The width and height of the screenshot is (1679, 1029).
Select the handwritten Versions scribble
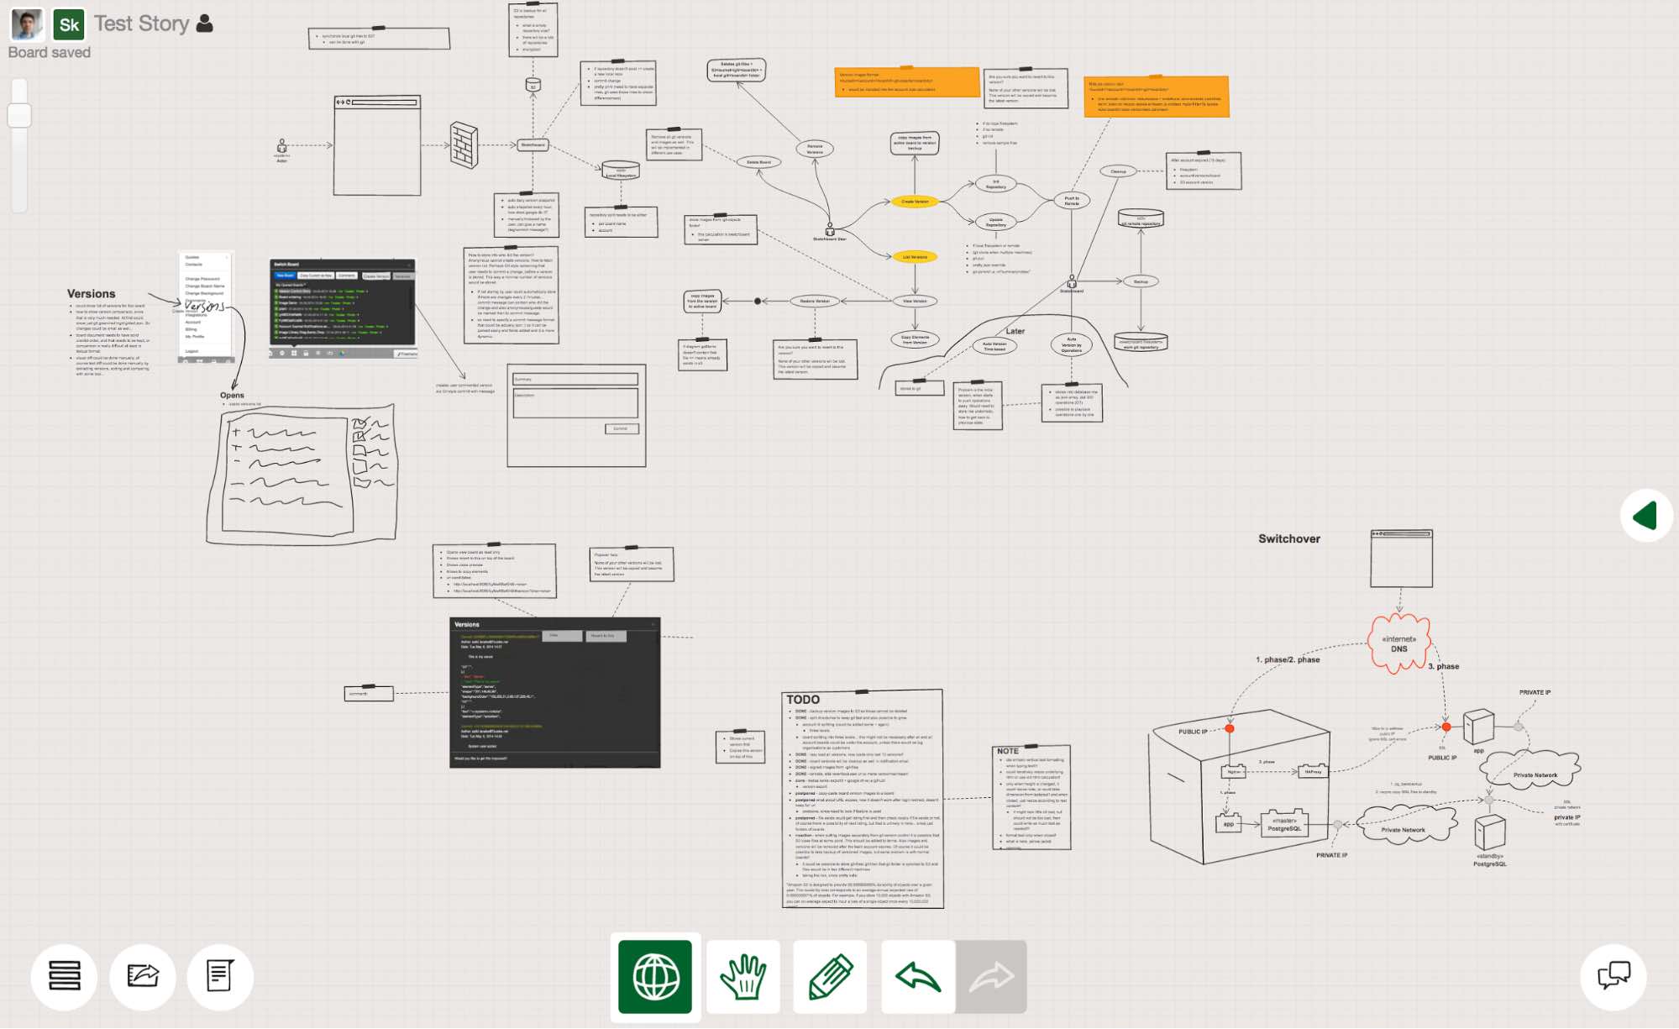(x=204, y=306)
